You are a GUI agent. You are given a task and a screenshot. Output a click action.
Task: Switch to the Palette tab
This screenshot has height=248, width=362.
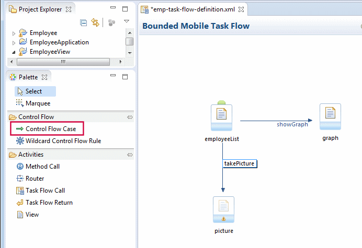pyautogui.click(x=28, y=77)
